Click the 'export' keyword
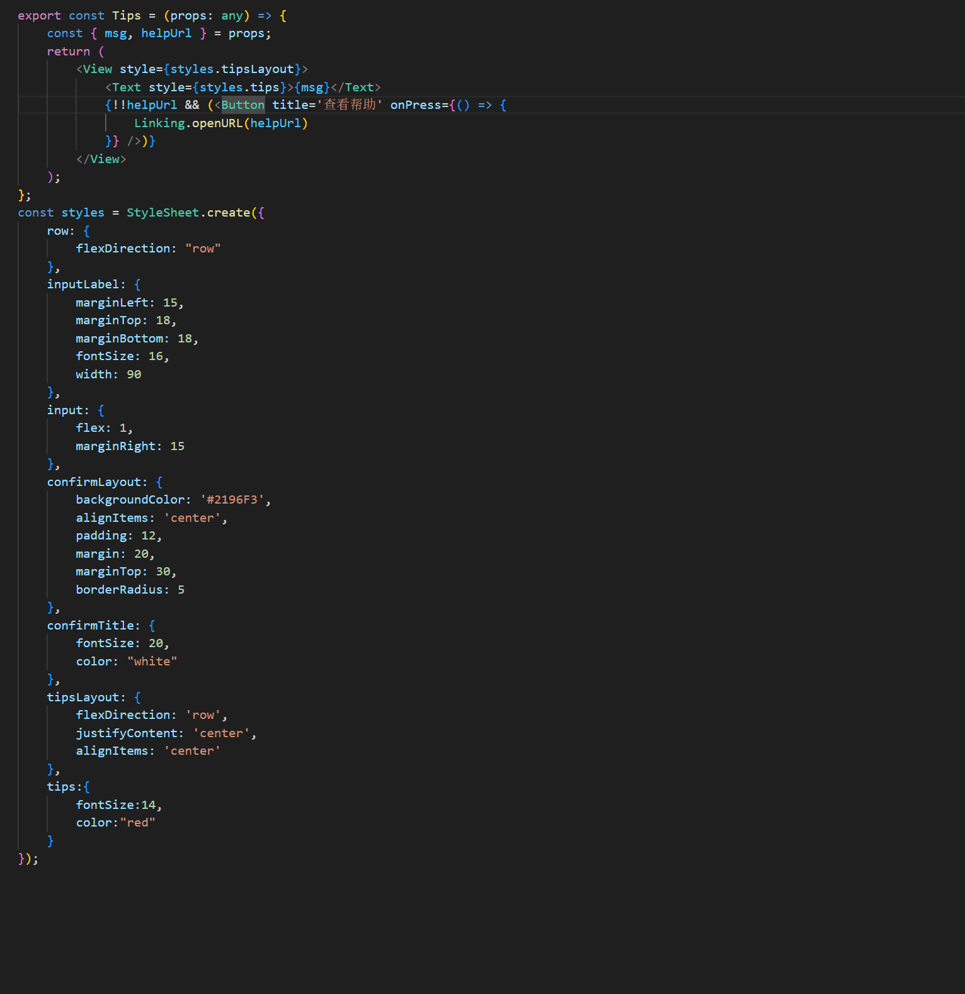The width and height of the screenshot is (965, 994). [39, 15]
